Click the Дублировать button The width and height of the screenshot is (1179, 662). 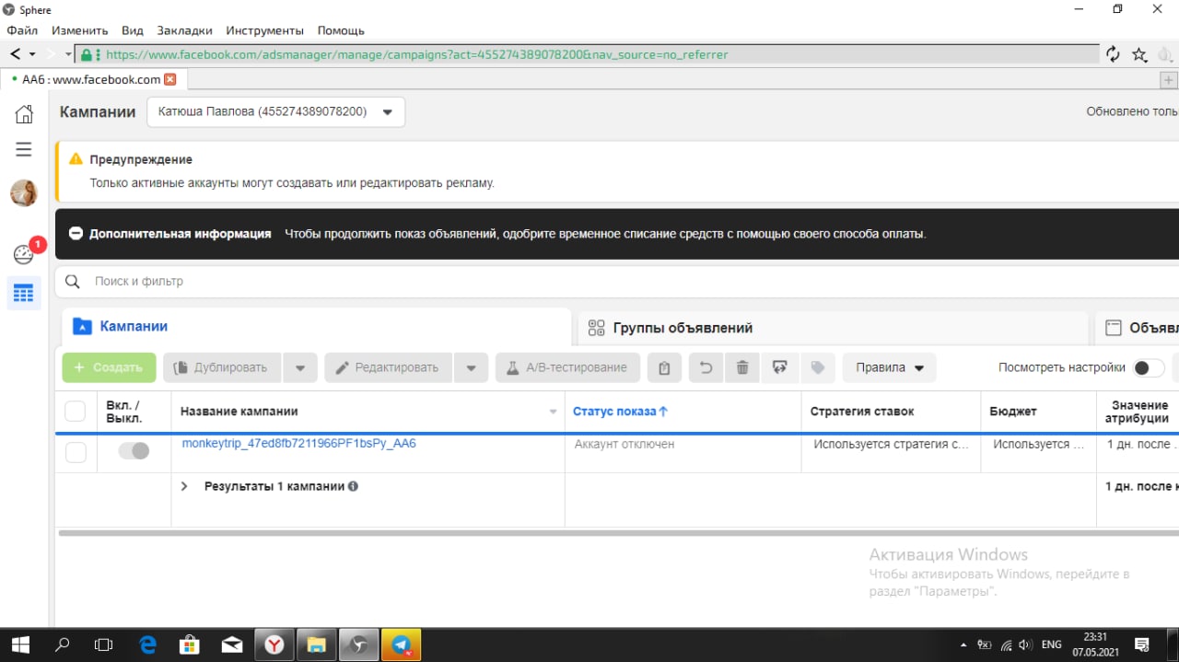[222, 367]
